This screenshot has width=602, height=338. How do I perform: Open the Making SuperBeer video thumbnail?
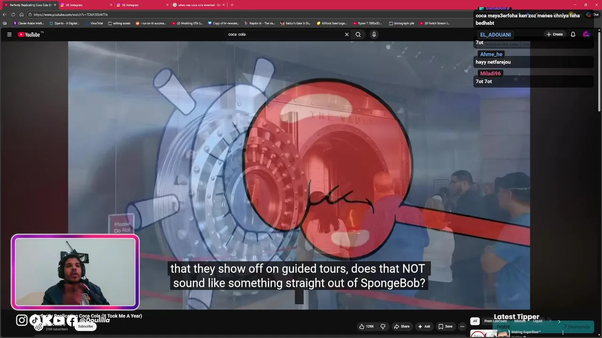coord(490,334)
